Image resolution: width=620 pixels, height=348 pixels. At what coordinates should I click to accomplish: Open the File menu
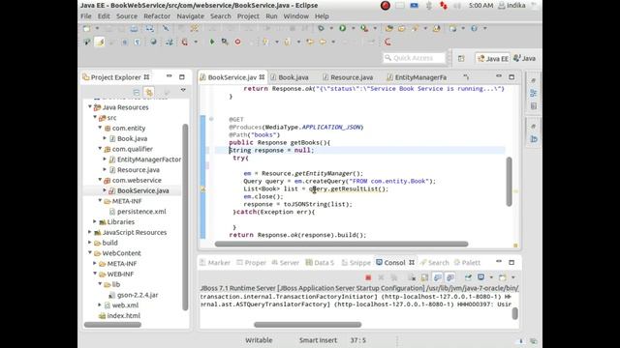86,16
